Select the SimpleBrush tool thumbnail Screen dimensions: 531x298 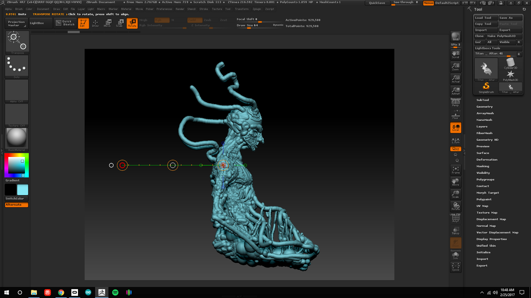click(486, 88)
